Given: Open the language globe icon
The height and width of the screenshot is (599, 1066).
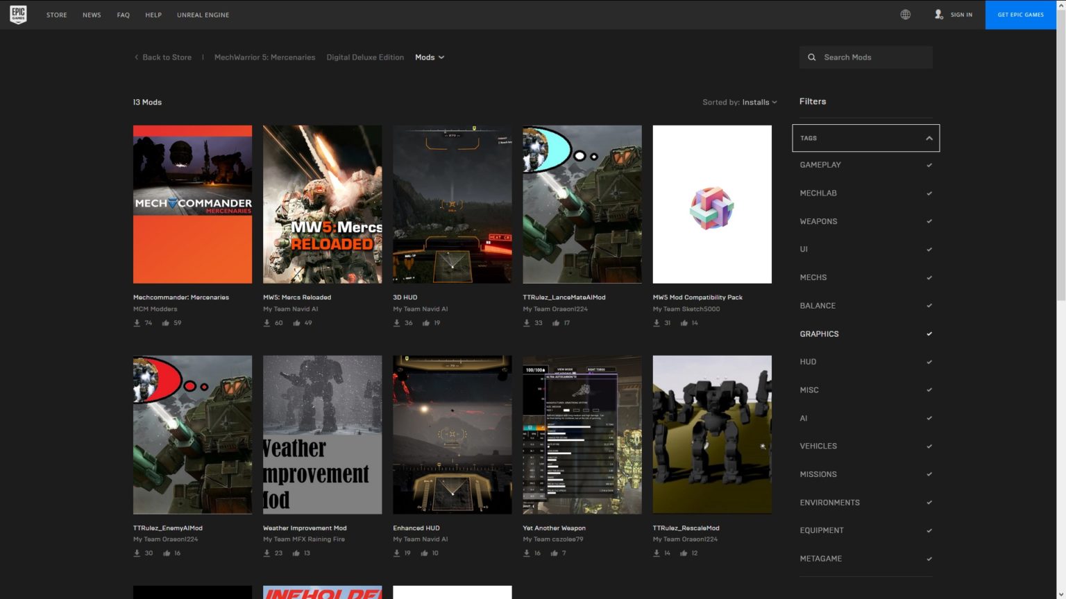Looking at the screenshot, I should [906, 15].
